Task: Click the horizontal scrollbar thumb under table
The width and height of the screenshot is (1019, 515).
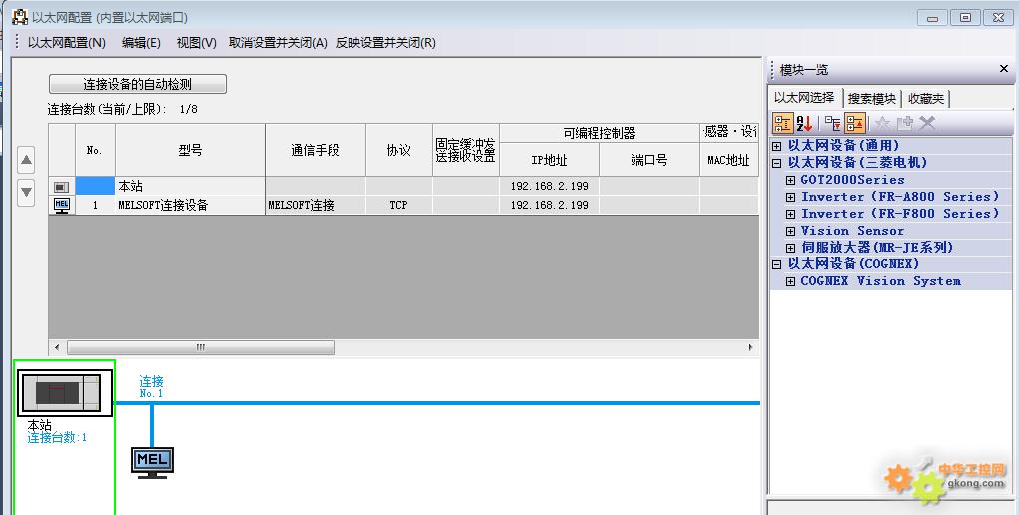Action: click(x=201, y=348)
